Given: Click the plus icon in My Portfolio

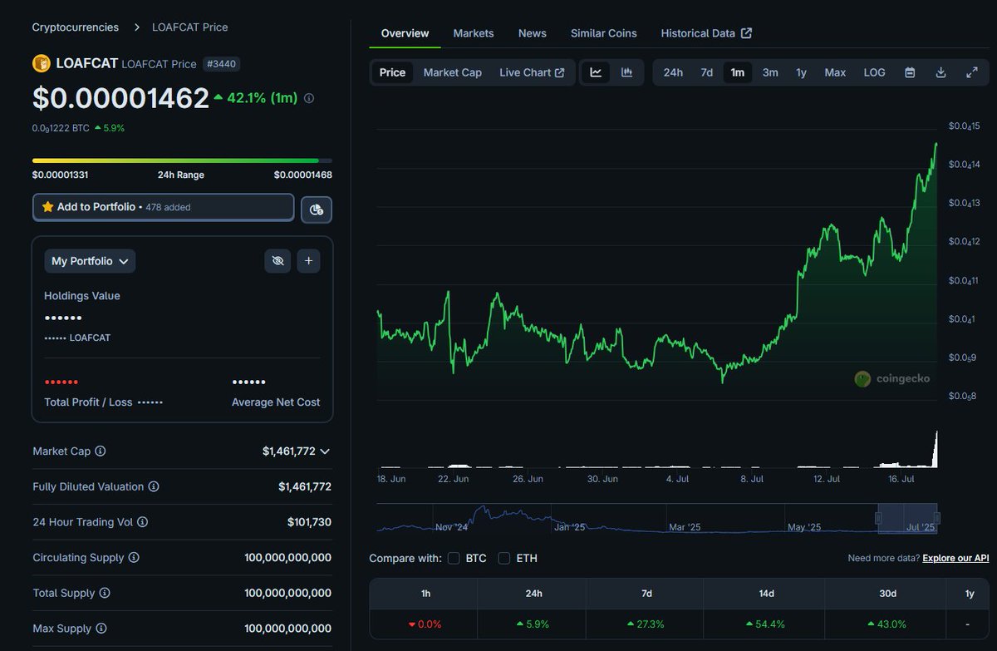Looking at the screenshot, I should (308, 261).
